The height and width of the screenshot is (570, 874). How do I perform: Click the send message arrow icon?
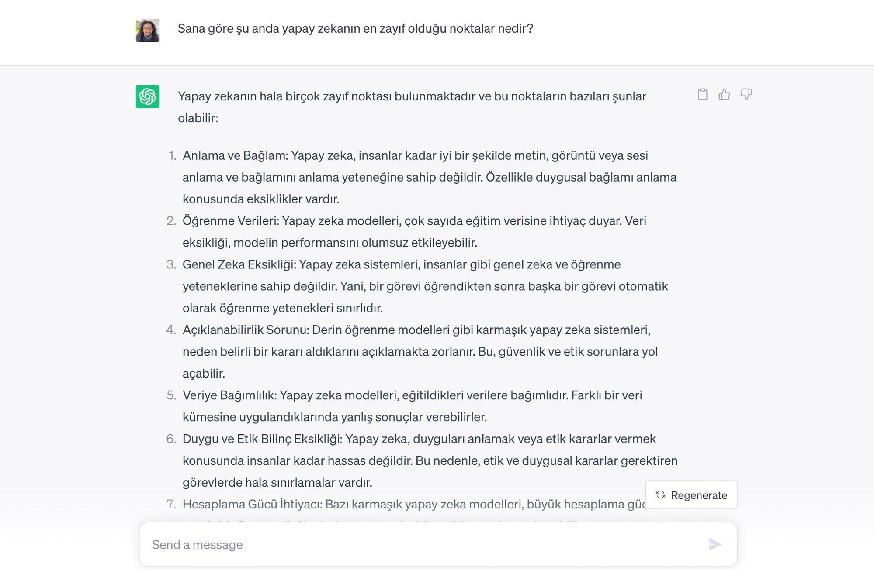714,544
